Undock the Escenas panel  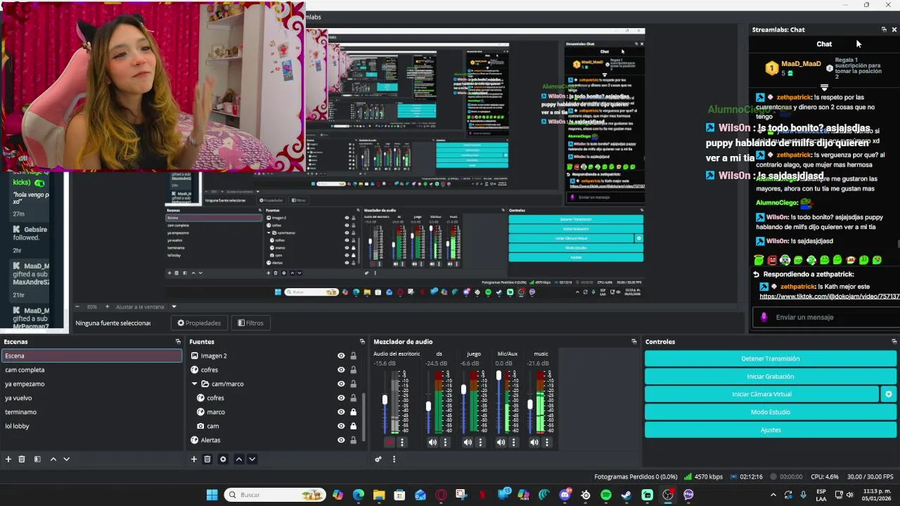(178, 342)
